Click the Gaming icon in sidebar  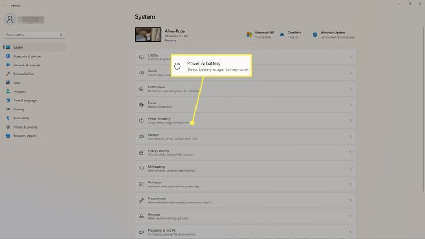[8, 109]
